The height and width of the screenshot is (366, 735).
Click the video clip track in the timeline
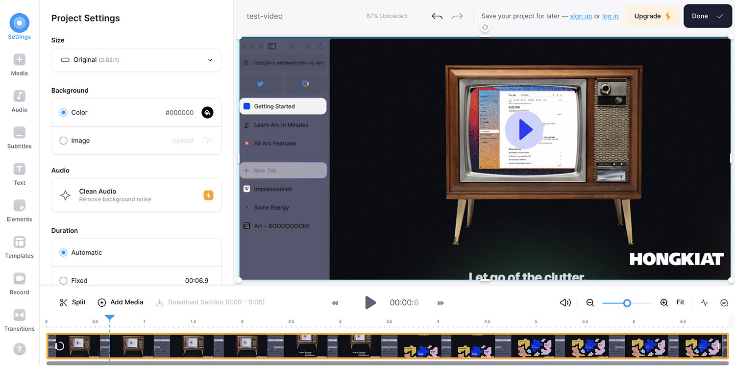[387, 346]
